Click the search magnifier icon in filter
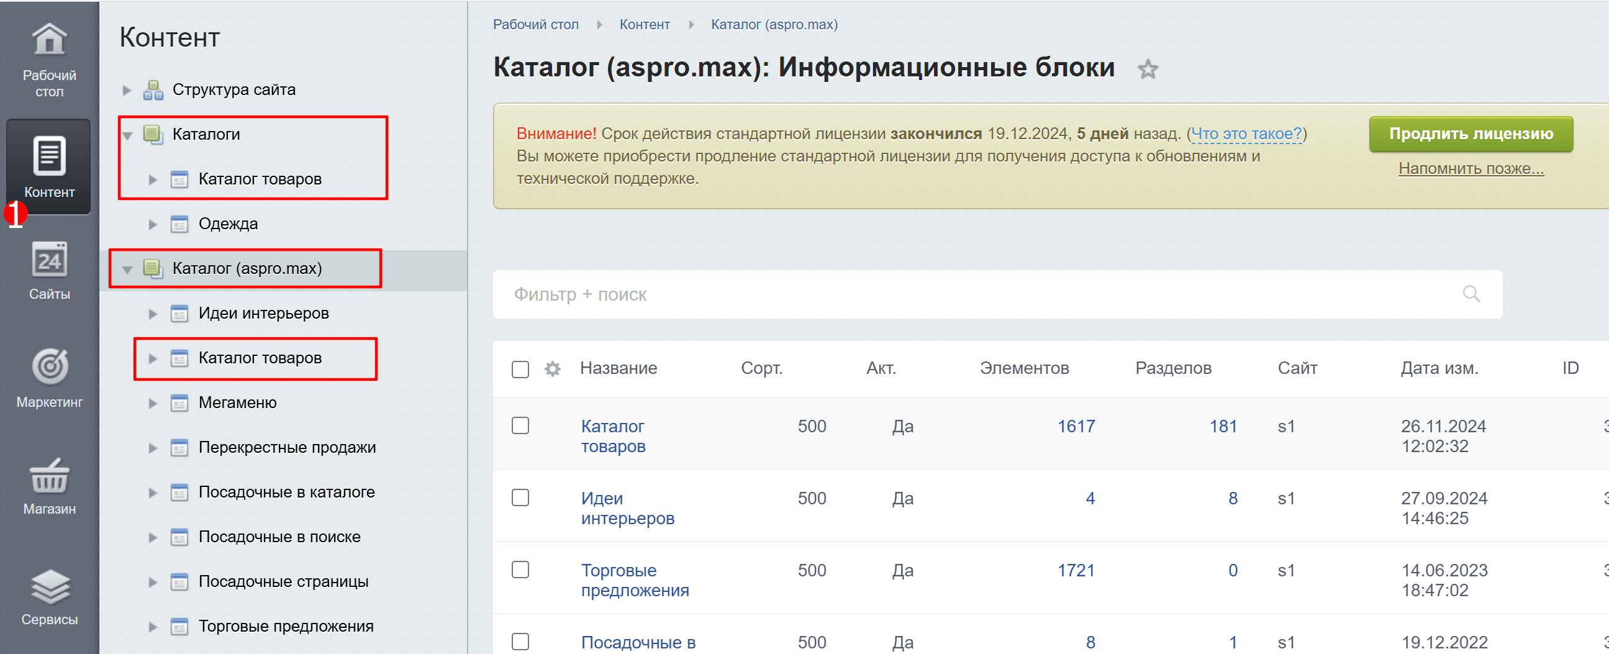The image size is (1609, 654). click(x=1471, y=294)
